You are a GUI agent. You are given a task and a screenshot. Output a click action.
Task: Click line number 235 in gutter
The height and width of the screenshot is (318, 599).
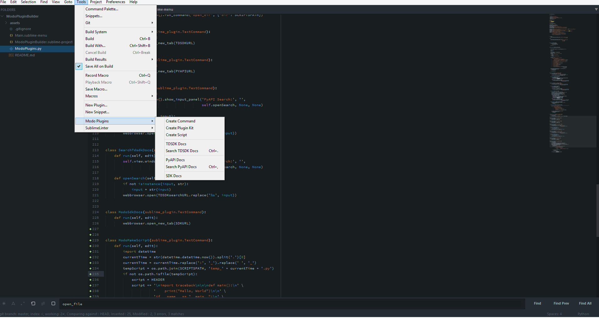[95, 274]
